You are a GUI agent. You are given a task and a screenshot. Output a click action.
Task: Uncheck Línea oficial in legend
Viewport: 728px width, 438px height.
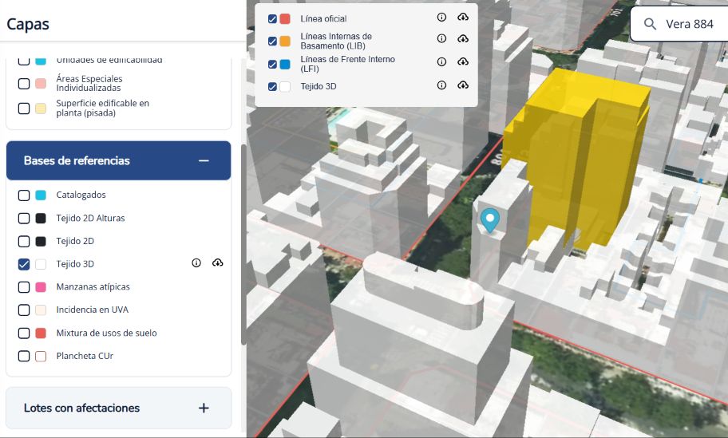[272, 19]
